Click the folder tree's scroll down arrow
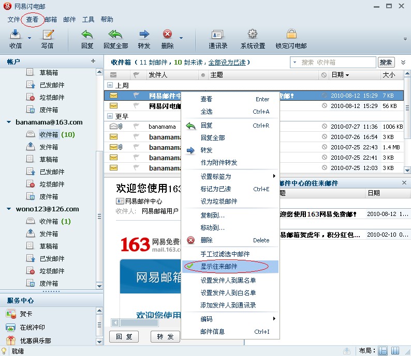411x356 pixels. coord(99,286)
